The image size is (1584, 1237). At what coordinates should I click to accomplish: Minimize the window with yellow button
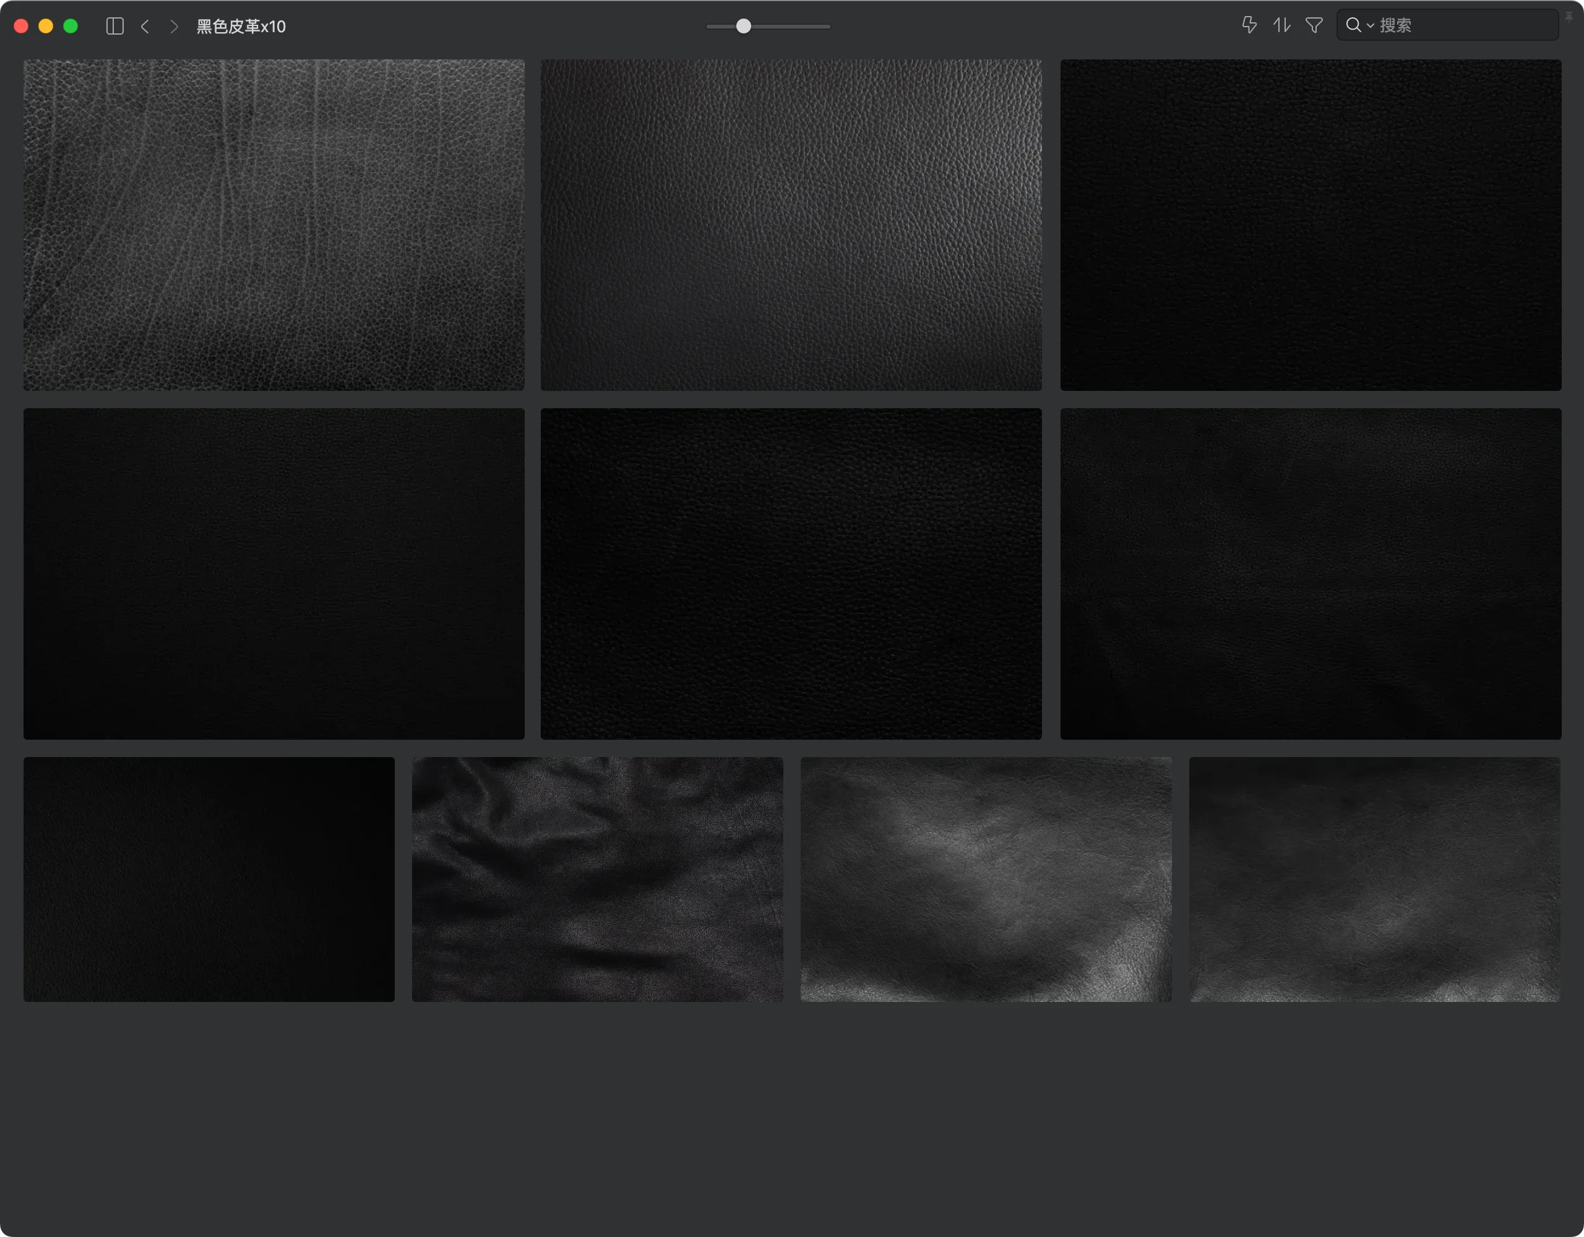(46, 26)
